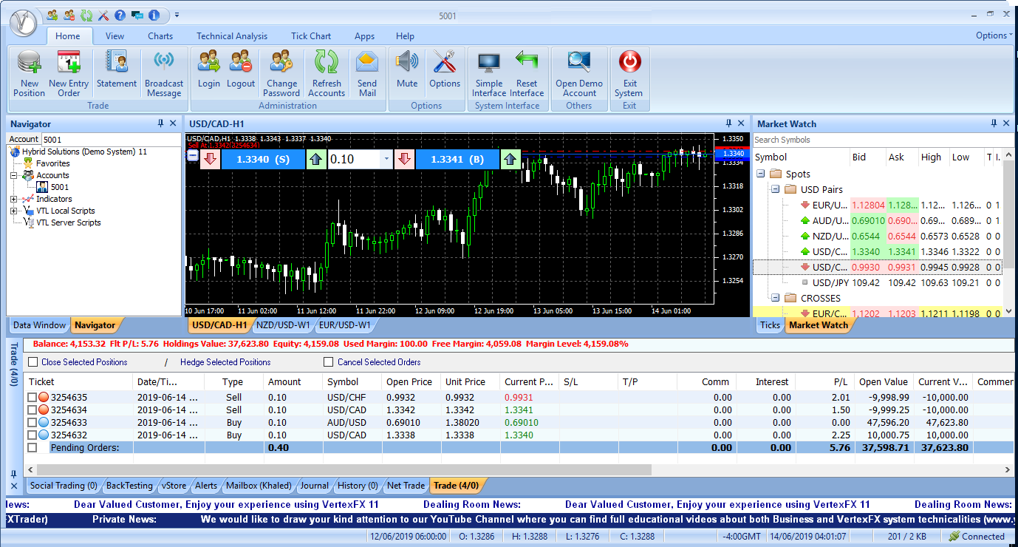Screen dimensions: 1018x547
Task: Click Refresh Accounts in the ribbon
Action: 327,73
